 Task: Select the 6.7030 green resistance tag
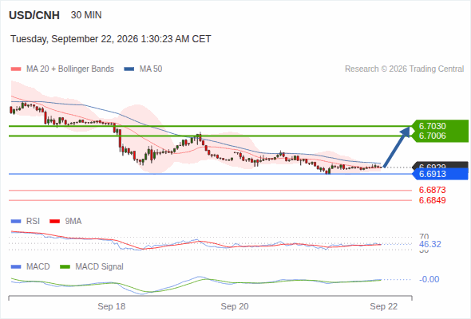[x=432, y=126]
